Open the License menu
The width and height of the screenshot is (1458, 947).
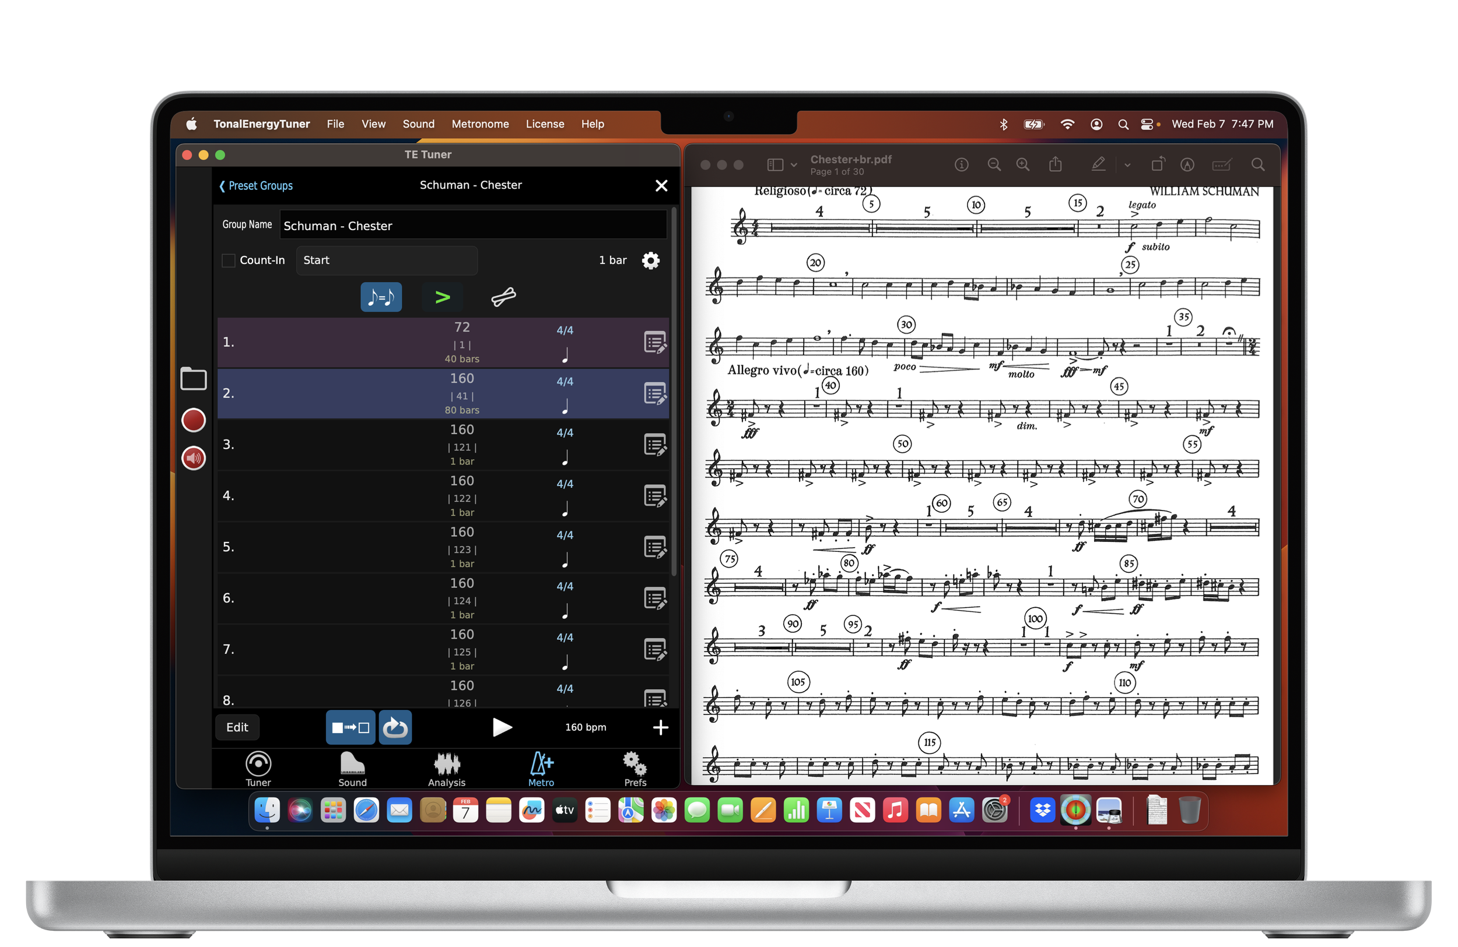tap(545, 124)
